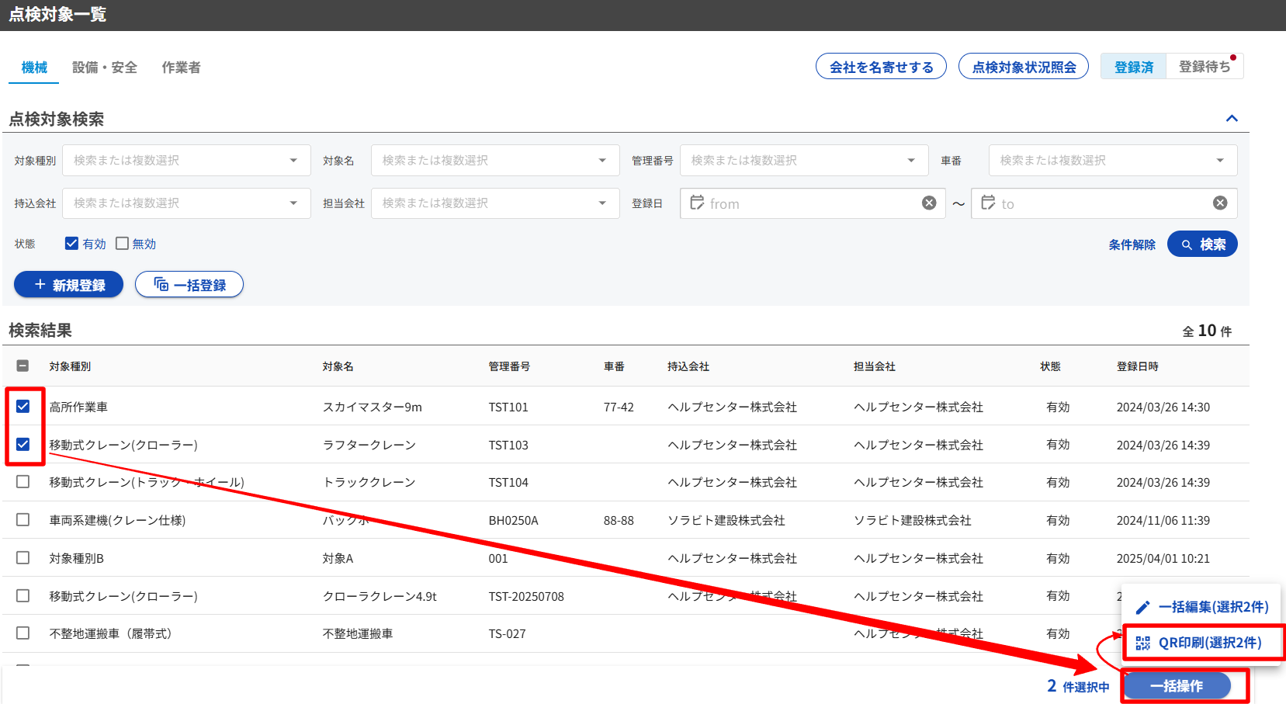This screenshot has width=1286, height=704.
Task: Click 新規登録 plus button
Action: pyautogui.click(x=69, y=285)
